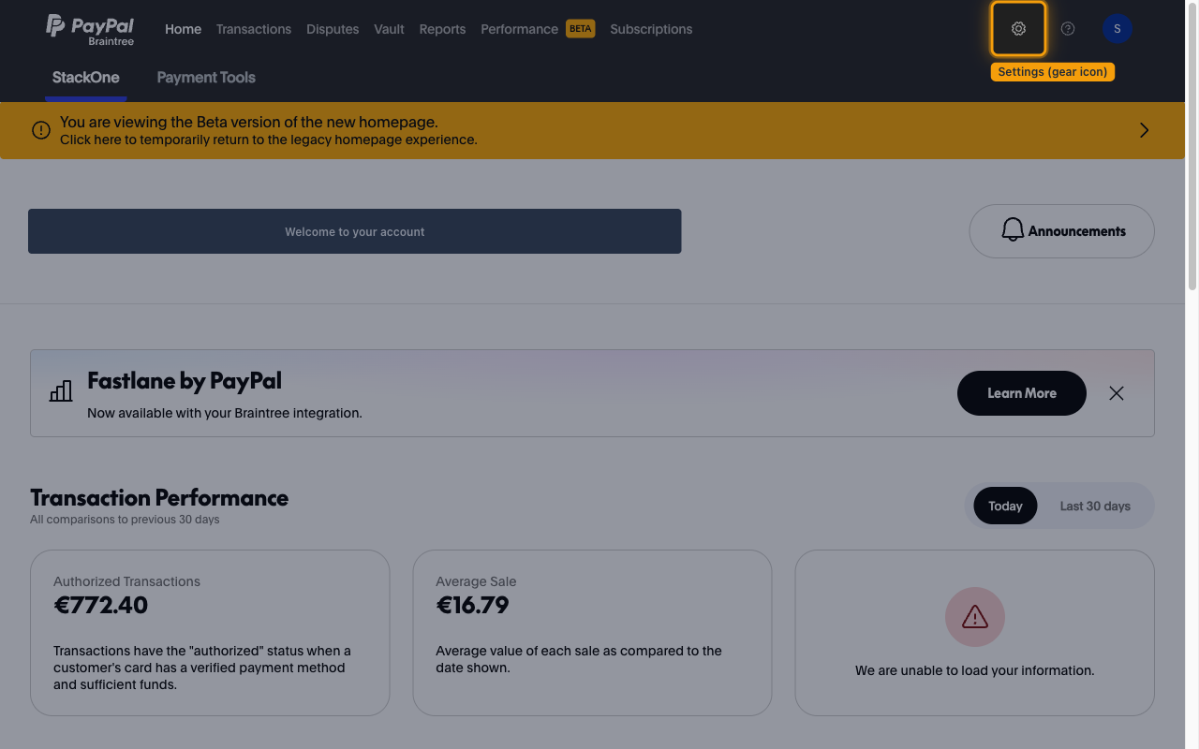Click the Welcome to your account bar
The width and height of the screenshot is (1199, 749).
[x=355, y=231]
